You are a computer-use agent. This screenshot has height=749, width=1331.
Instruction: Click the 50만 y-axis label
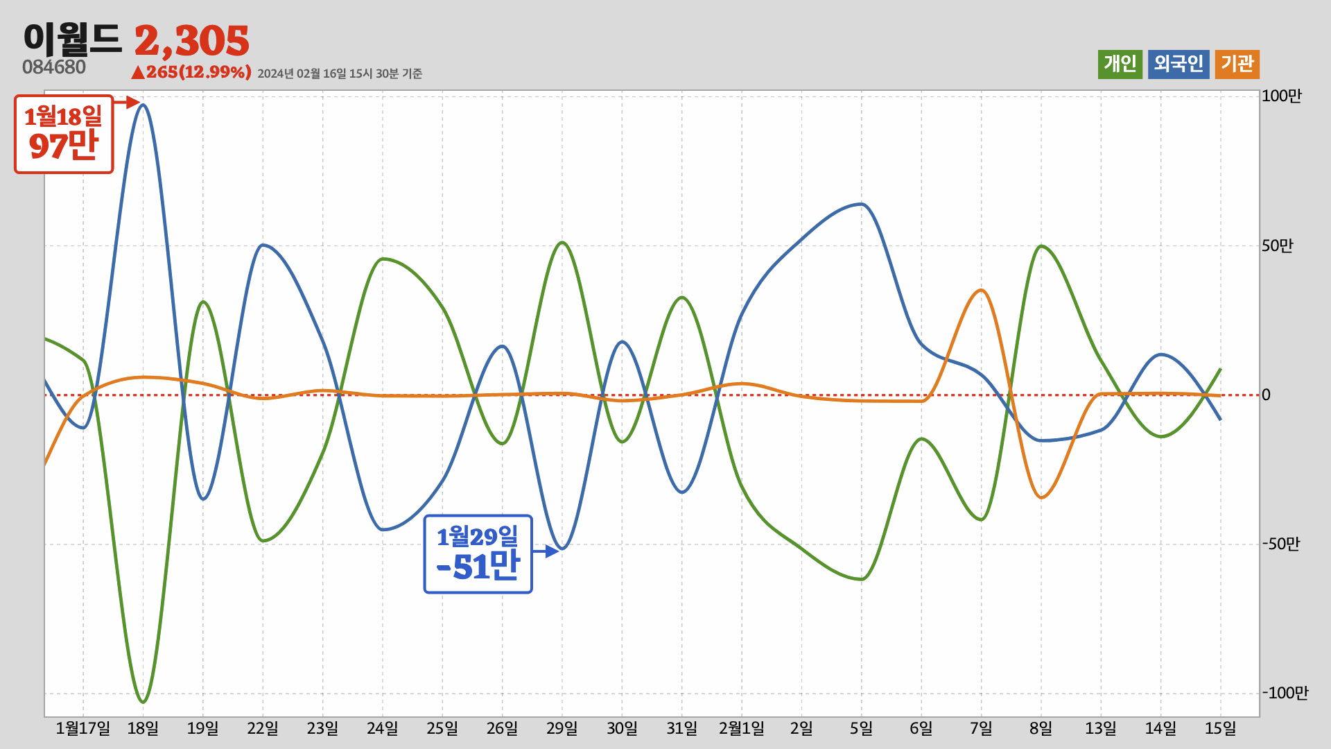click(1278, 246)
